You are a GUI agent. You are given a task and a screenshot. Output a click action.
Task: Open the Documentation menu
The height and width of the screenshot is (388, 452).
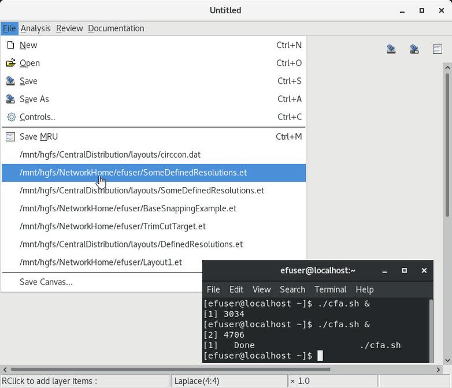116,28
